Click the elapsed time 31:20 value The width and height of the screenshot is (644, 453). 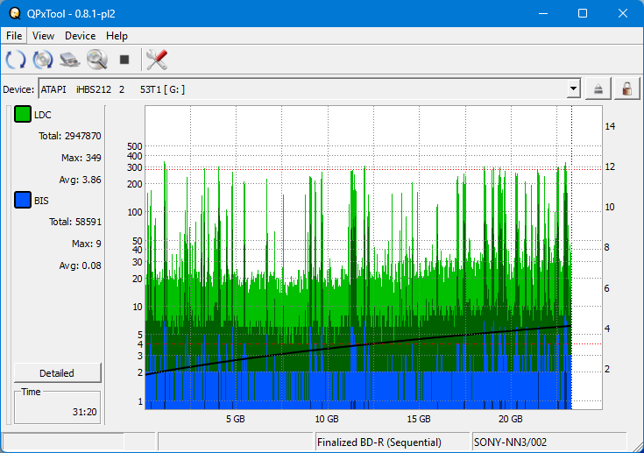pos(85,412)
